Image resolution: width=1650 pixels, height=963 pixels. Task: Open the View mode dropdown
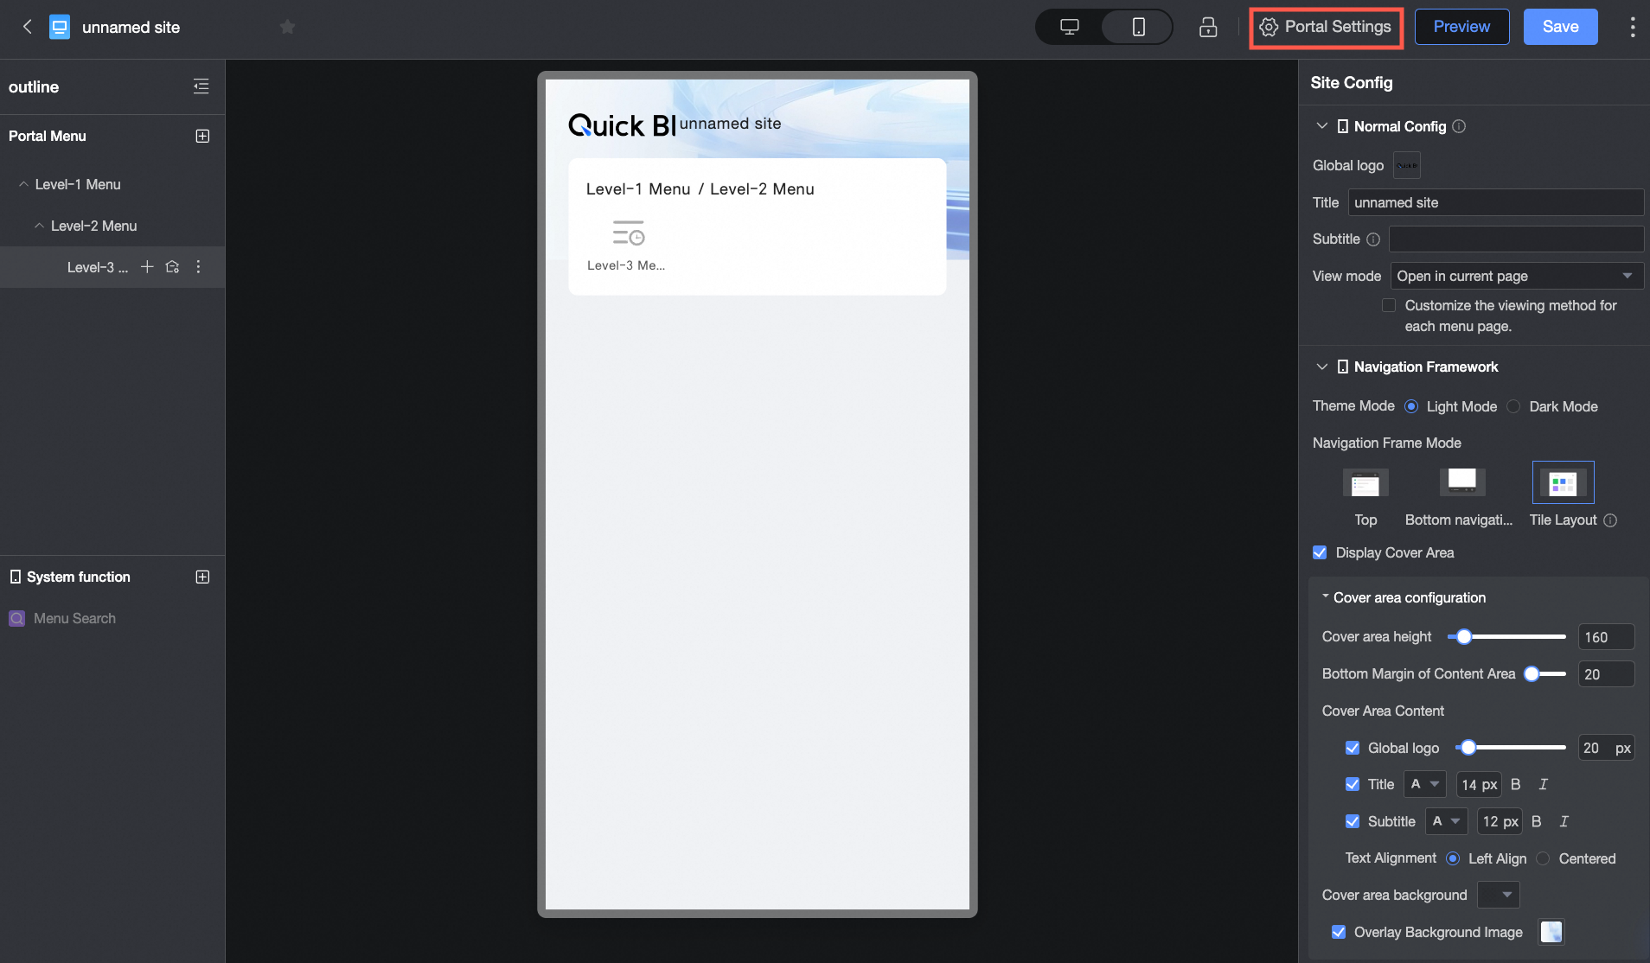coord(1517,276)
